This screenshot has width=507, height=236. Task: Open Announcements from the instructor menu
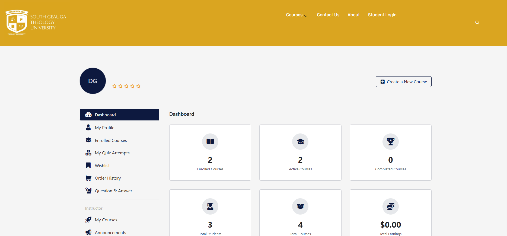[x=110, y=232]
